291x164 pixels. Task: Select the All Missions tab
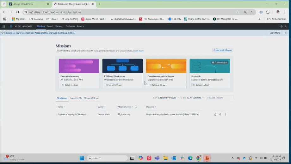tap(62, 98)
